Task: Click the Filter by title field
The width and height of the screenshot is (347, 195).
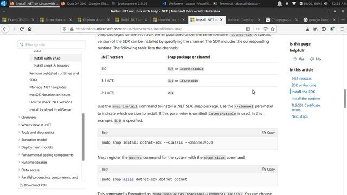Action: pos(52,44)
